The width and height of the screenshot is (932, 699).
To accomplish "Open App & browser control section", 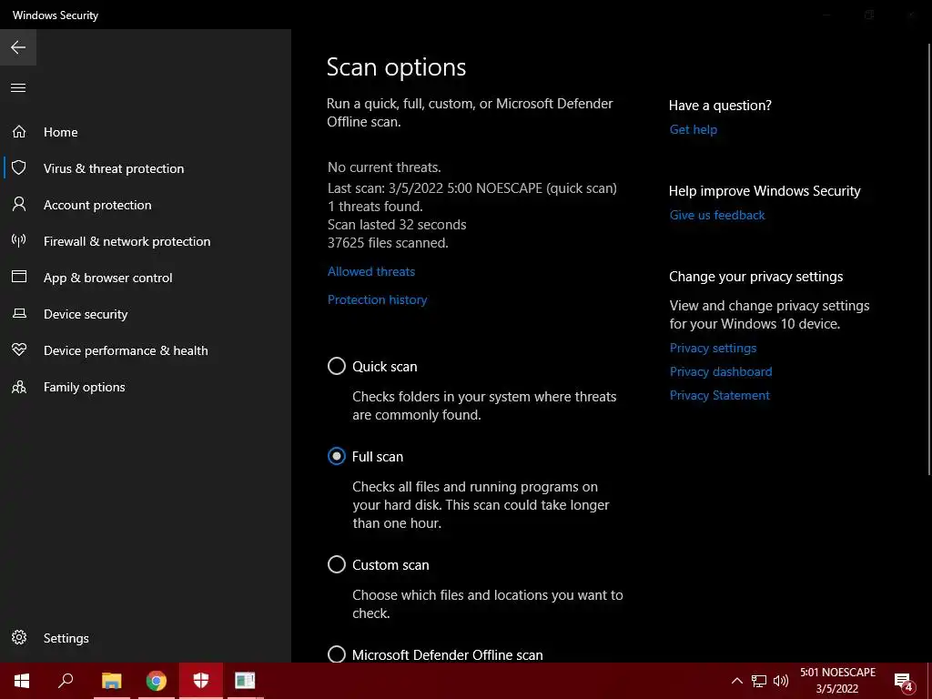I will [x=107, y=278].
